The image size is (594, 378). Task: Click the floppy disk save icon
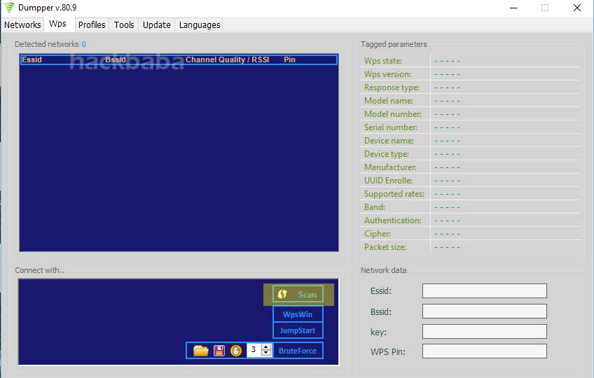[219, 351]
